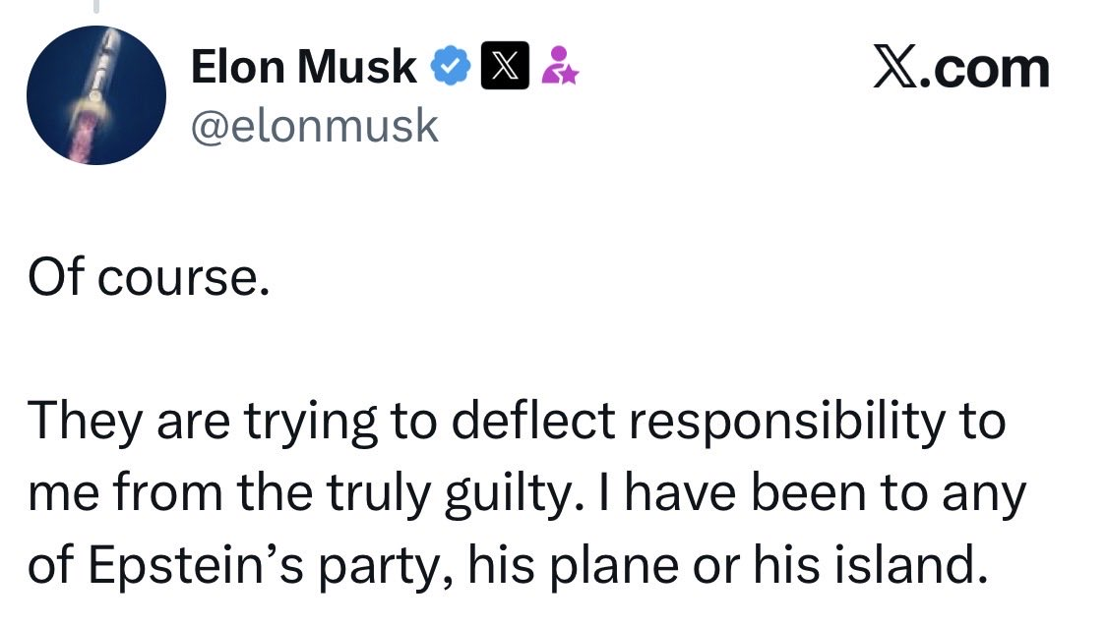Viewport: 1107px width, 626px height.
Task: Click the blue verified checkmark badge
Action: pyautogui.click(x=451, y=66)
